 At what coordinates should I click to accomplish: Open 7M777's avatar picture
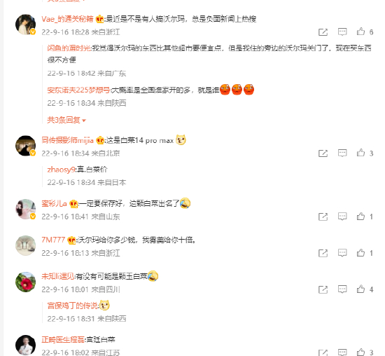click(25, 245)
